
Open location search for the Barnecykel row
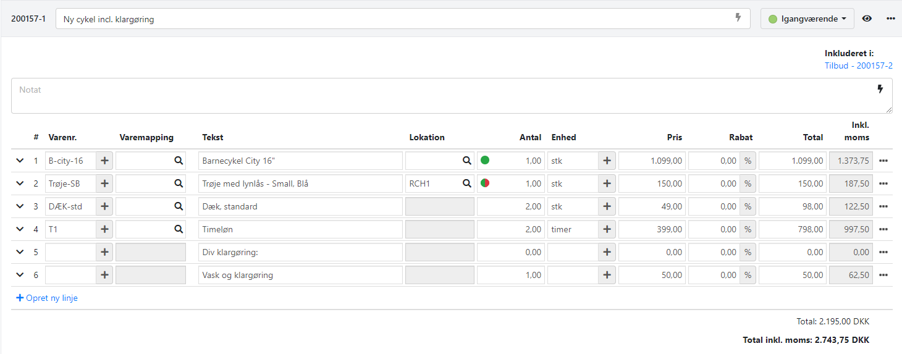click(466, 161)
